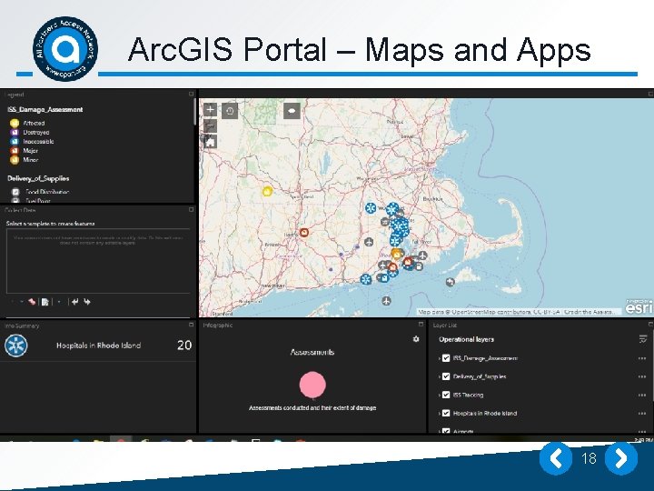Select the gray marker near Martha's Vineyard
The height and width of the screenshot is (491, 654).
click(450, 282)
